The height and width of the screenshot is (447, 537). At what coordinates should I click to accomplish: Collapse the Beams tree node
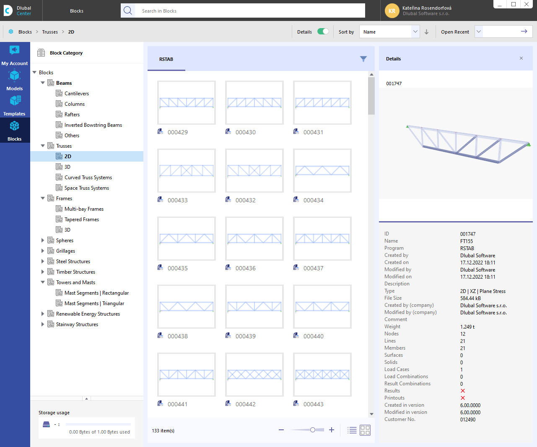(43, 83)
